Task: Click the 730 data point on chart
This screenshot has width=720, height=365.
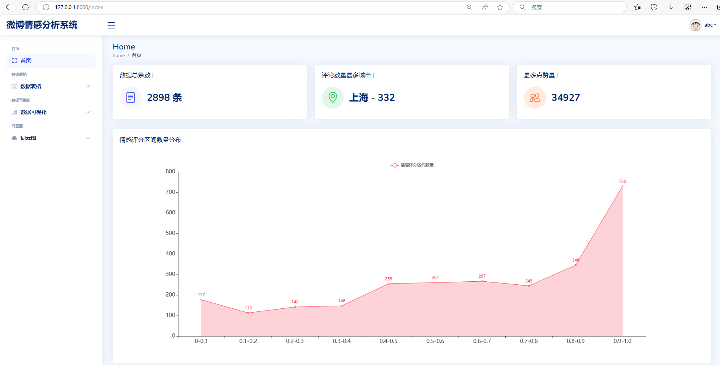Action: pos(623,186)
